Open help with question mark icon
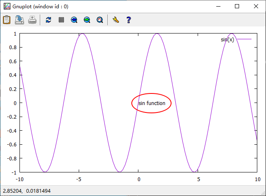 click(x=128, y=20)
